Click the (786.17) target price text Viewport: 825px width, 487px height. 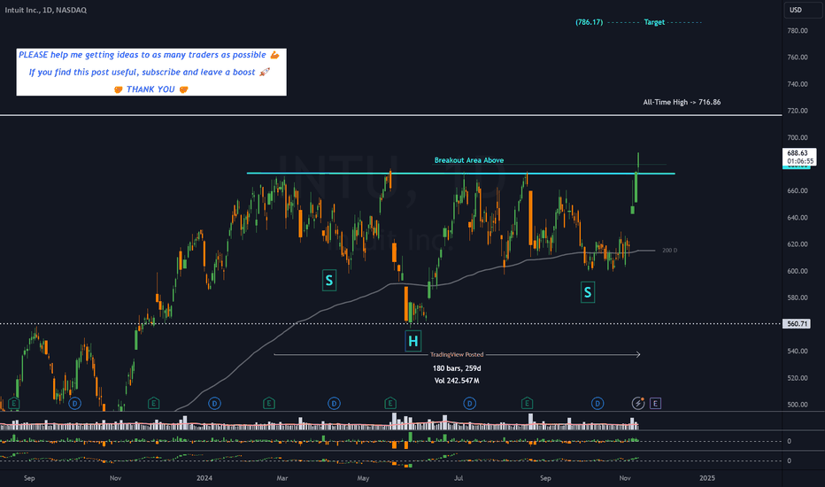(x=590, y=22)
